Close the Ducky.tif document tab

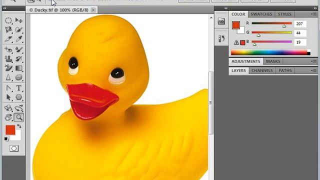coord(93,10)
